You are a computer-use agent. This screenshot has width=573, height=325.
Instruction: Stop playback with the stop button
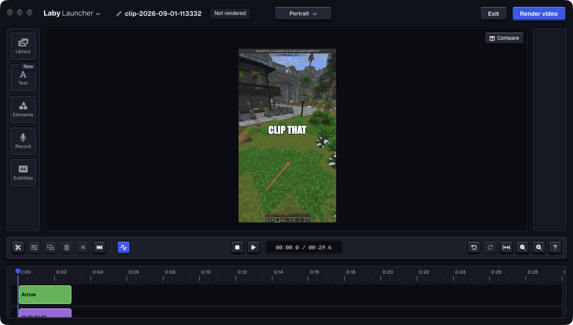pos(237,247)
